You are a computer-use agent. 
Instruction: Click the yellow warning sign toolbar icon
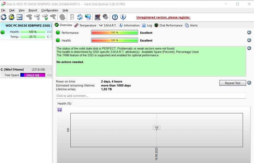pyautogui.click(x=11, y=17)
